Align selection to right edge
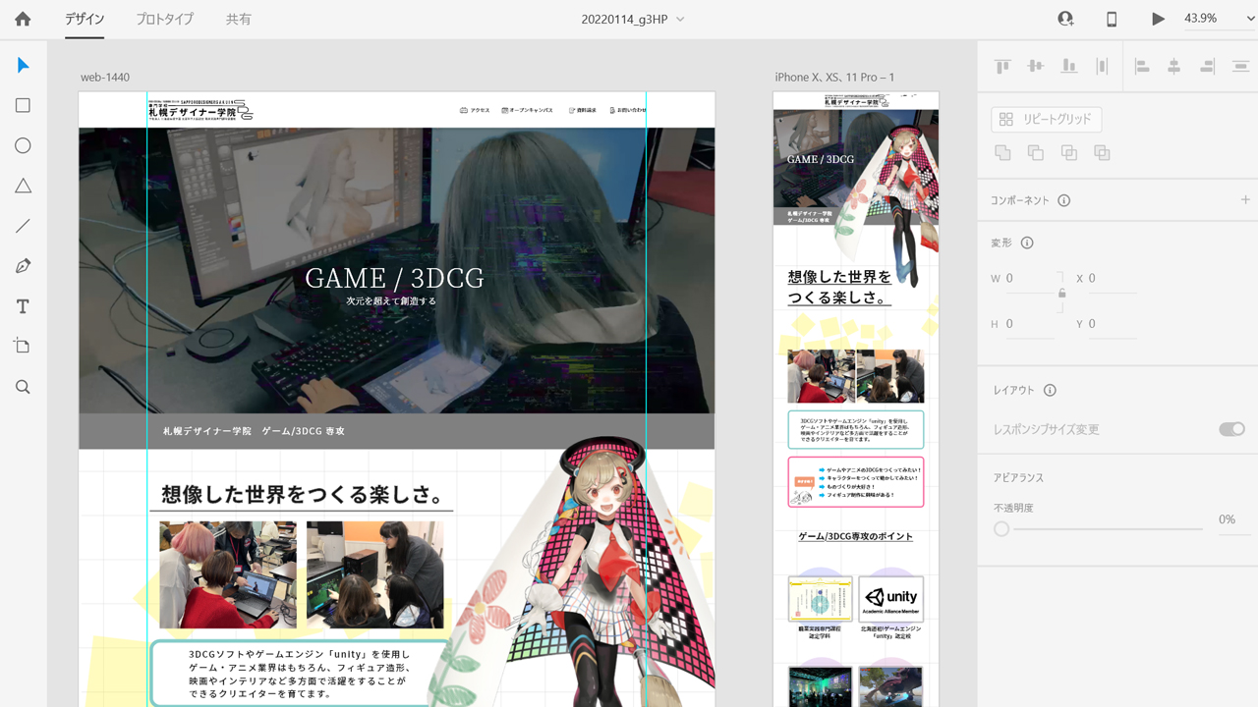 pyautogui.click(x=1207, y=67)
